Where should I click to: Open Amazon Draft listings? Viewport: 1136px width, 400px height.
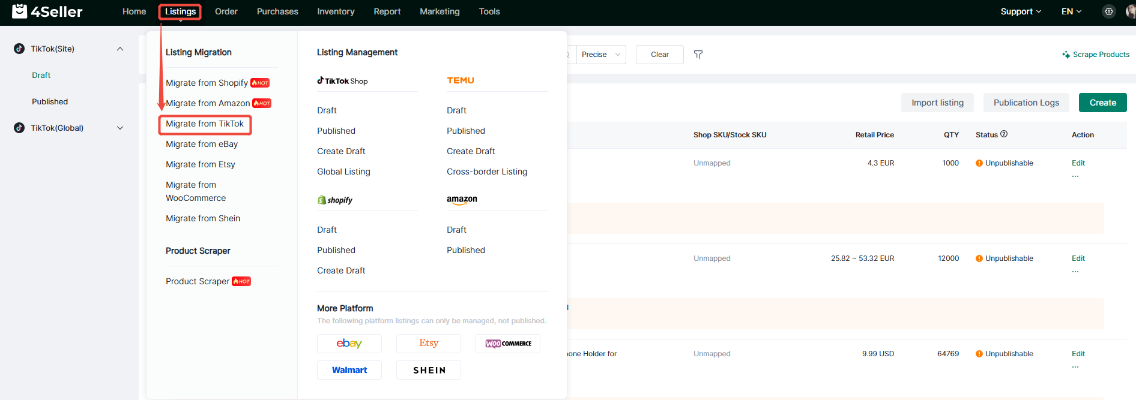click(456, 230)
